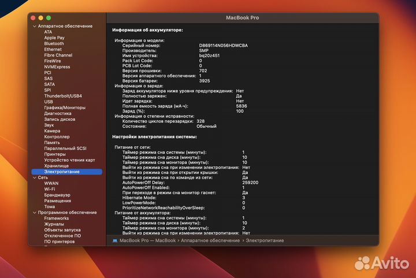Select SPI in the sidebar
Screen dimensions: 416x278
[x=47, y=90]
